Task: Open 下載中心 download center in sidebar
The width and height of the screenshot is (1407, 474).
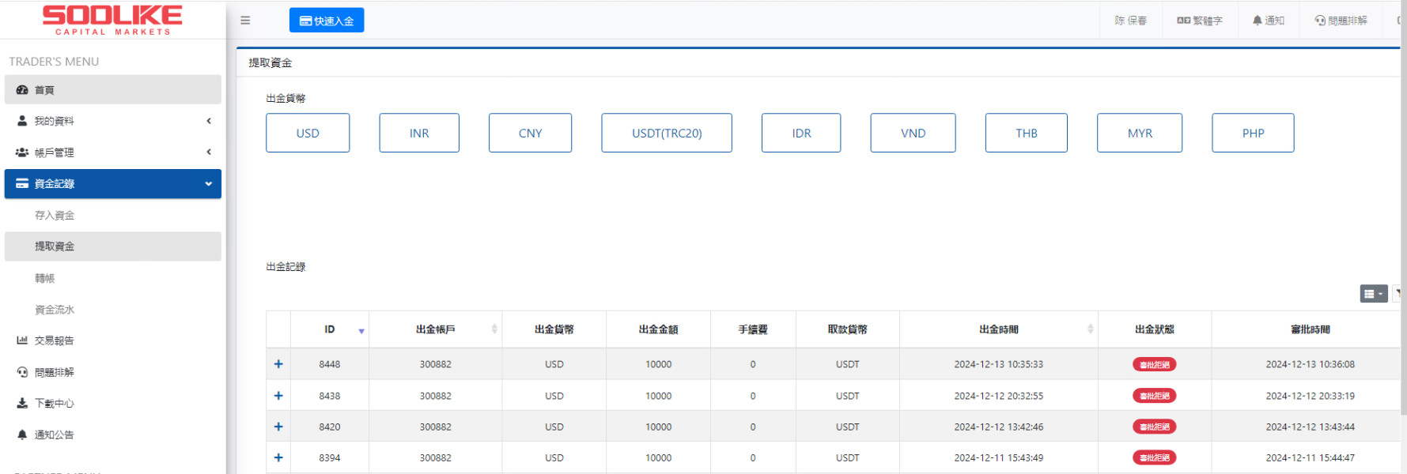Action: click(x=54, y=403)
